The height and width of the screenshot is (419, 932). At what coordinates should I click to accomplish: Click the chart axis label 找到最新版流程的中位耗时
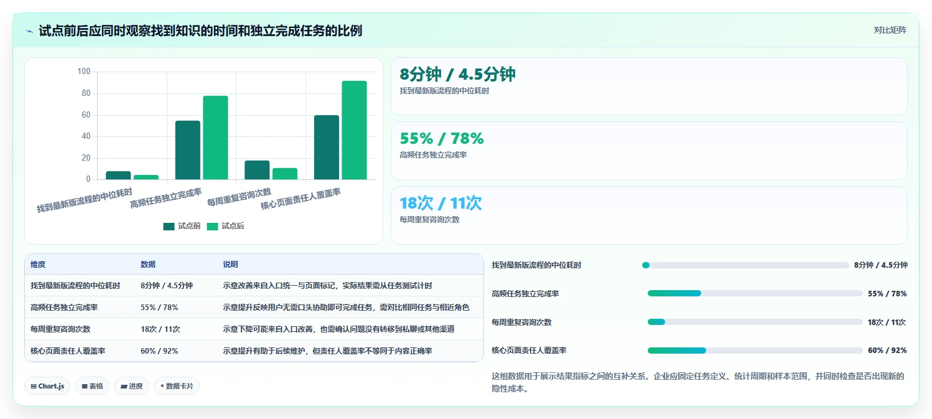pyautogui.click(x=85, y=199)
